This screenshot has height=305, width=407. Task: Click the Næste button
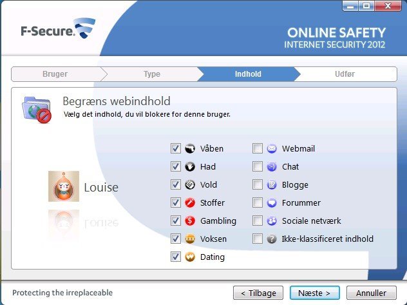[315, 293]
